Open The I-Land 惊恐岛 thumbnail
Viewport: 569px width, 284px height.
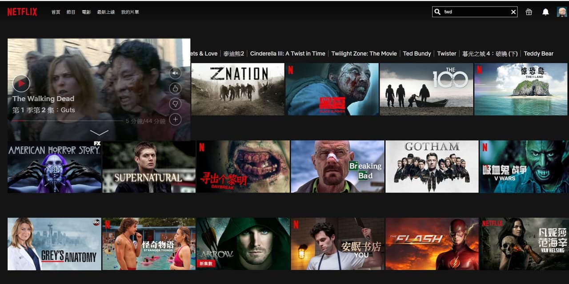[x=521, y=89]
